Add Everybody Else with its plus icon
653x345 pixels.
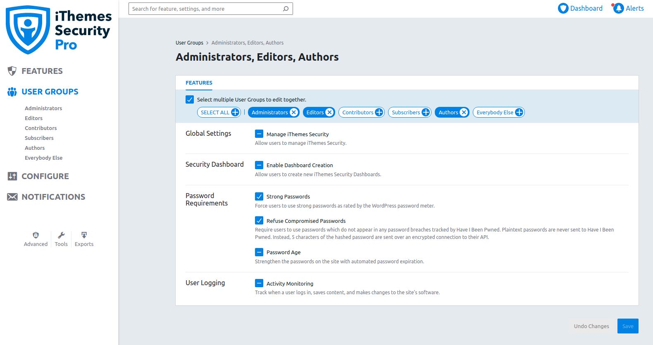(x=519, y=112)
